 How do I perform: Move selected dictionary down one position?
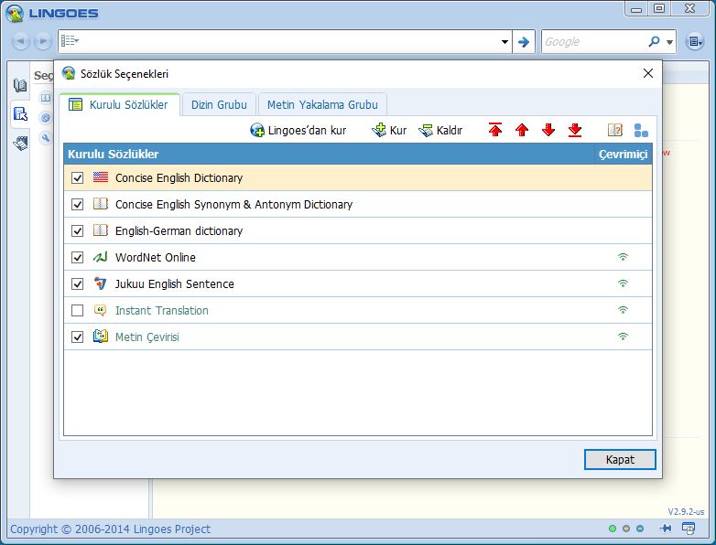tap(548, 130)
